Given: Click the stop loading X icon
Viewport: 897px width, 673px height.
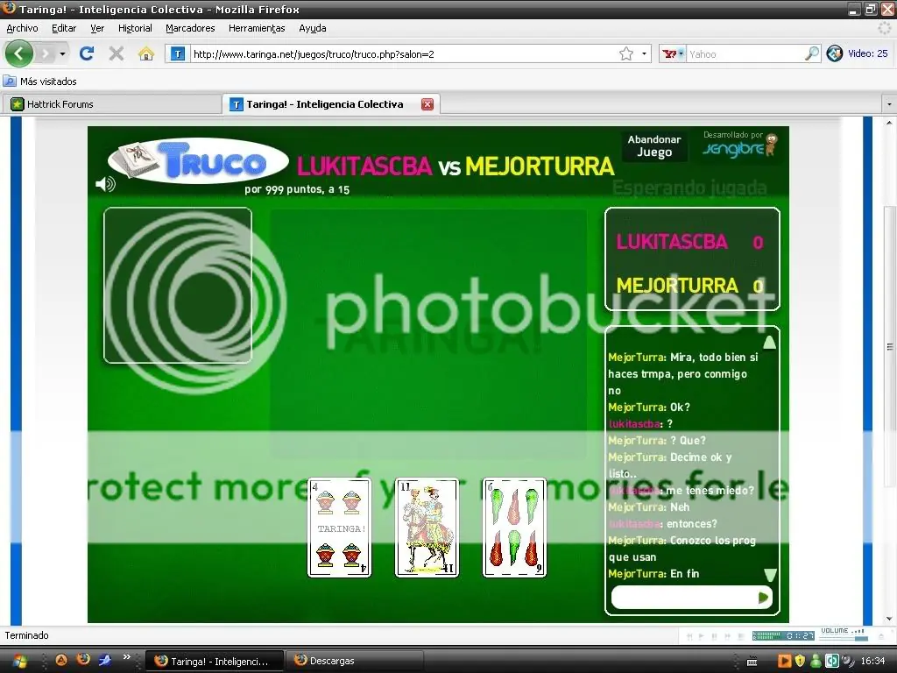Looking at the screenshot, I should tap(117, 53).
